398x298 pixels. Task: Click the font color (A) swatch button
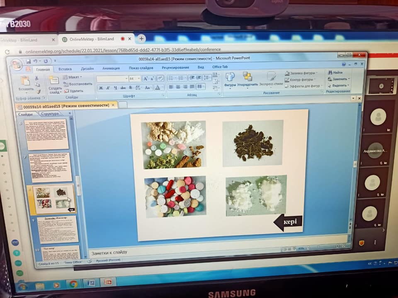[x=158, y=88]
